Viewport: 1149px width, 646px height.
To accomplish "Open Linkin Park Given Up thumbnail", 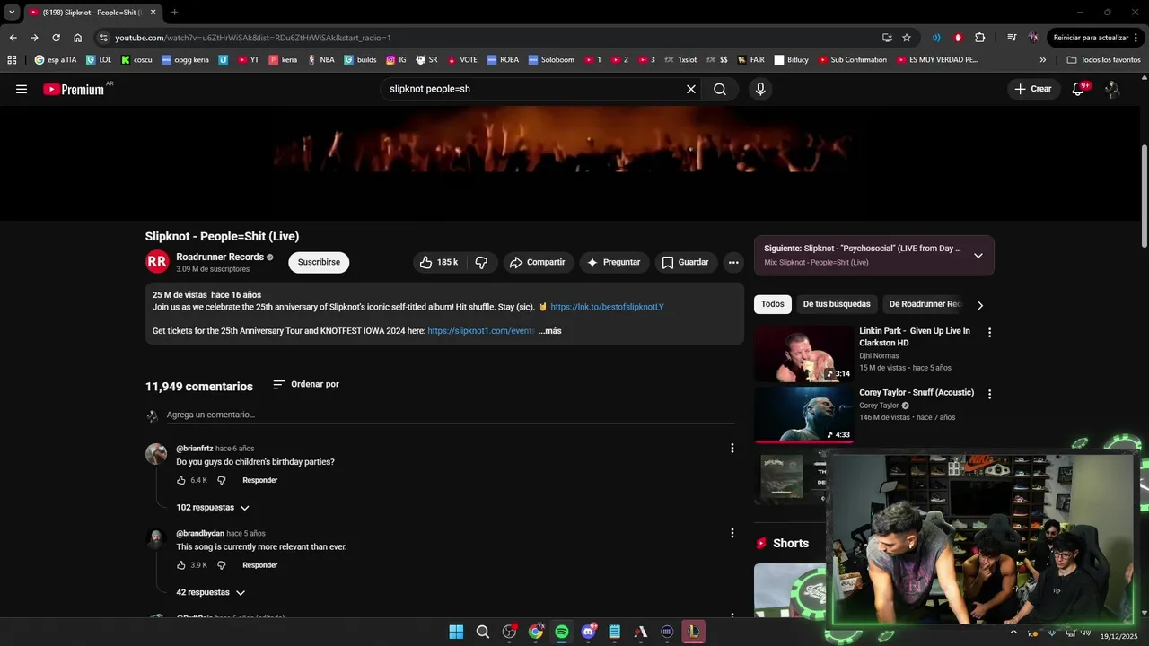I will [804, 354].
